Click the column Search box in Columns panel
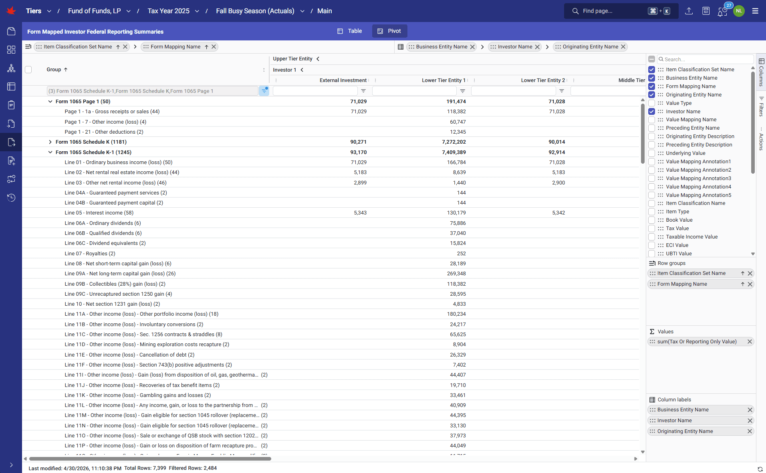Image resolution: width=766 pixels, height=473 pixels. click(x=705, y=59)
